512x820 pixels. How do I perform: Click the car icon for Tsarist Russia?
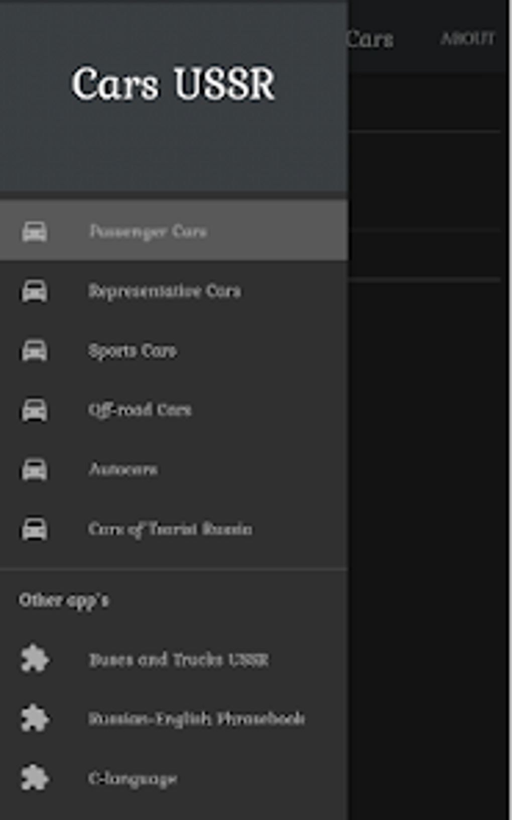(34, 529)
